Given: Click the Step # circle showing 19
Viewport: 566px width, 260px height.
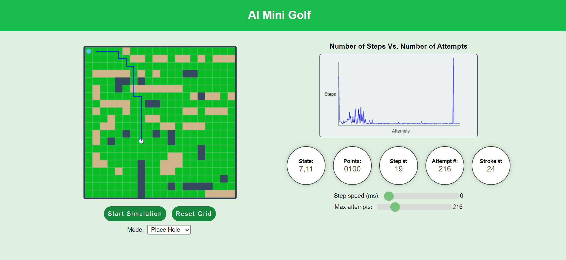Looking at the screenshot, I should (398, 165).
